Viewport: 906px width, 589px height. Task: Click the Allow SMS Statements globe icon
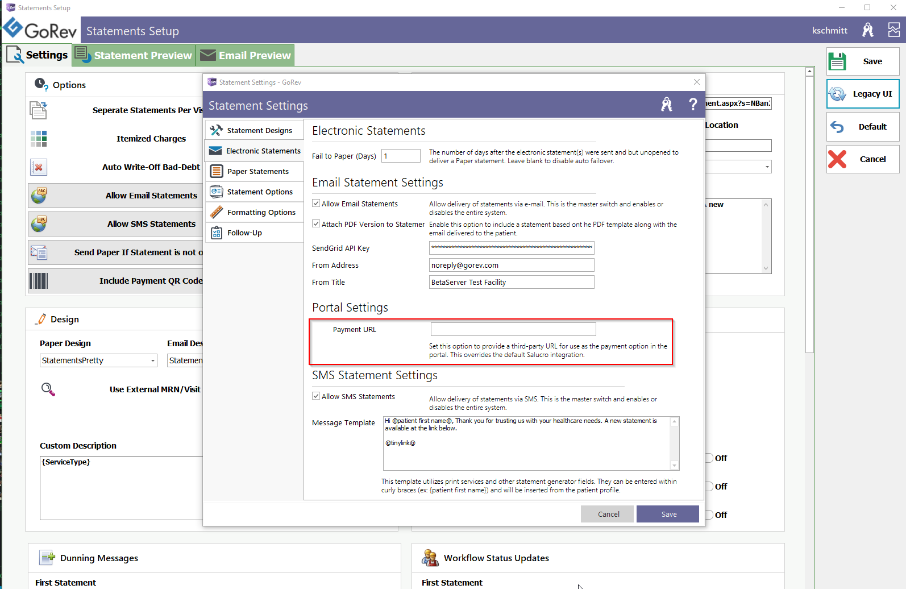coord(39,224)
